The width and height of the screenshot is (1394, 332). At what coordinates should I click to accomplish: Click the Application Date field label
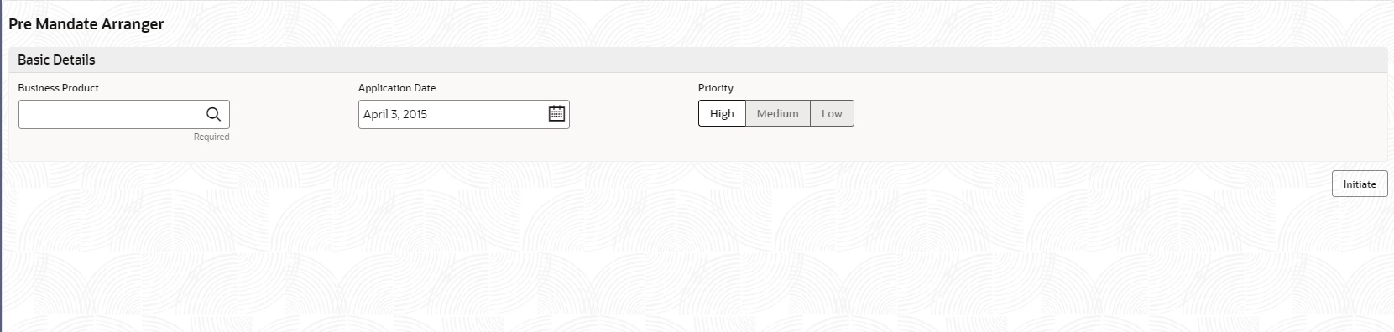(x=397, y=87)
